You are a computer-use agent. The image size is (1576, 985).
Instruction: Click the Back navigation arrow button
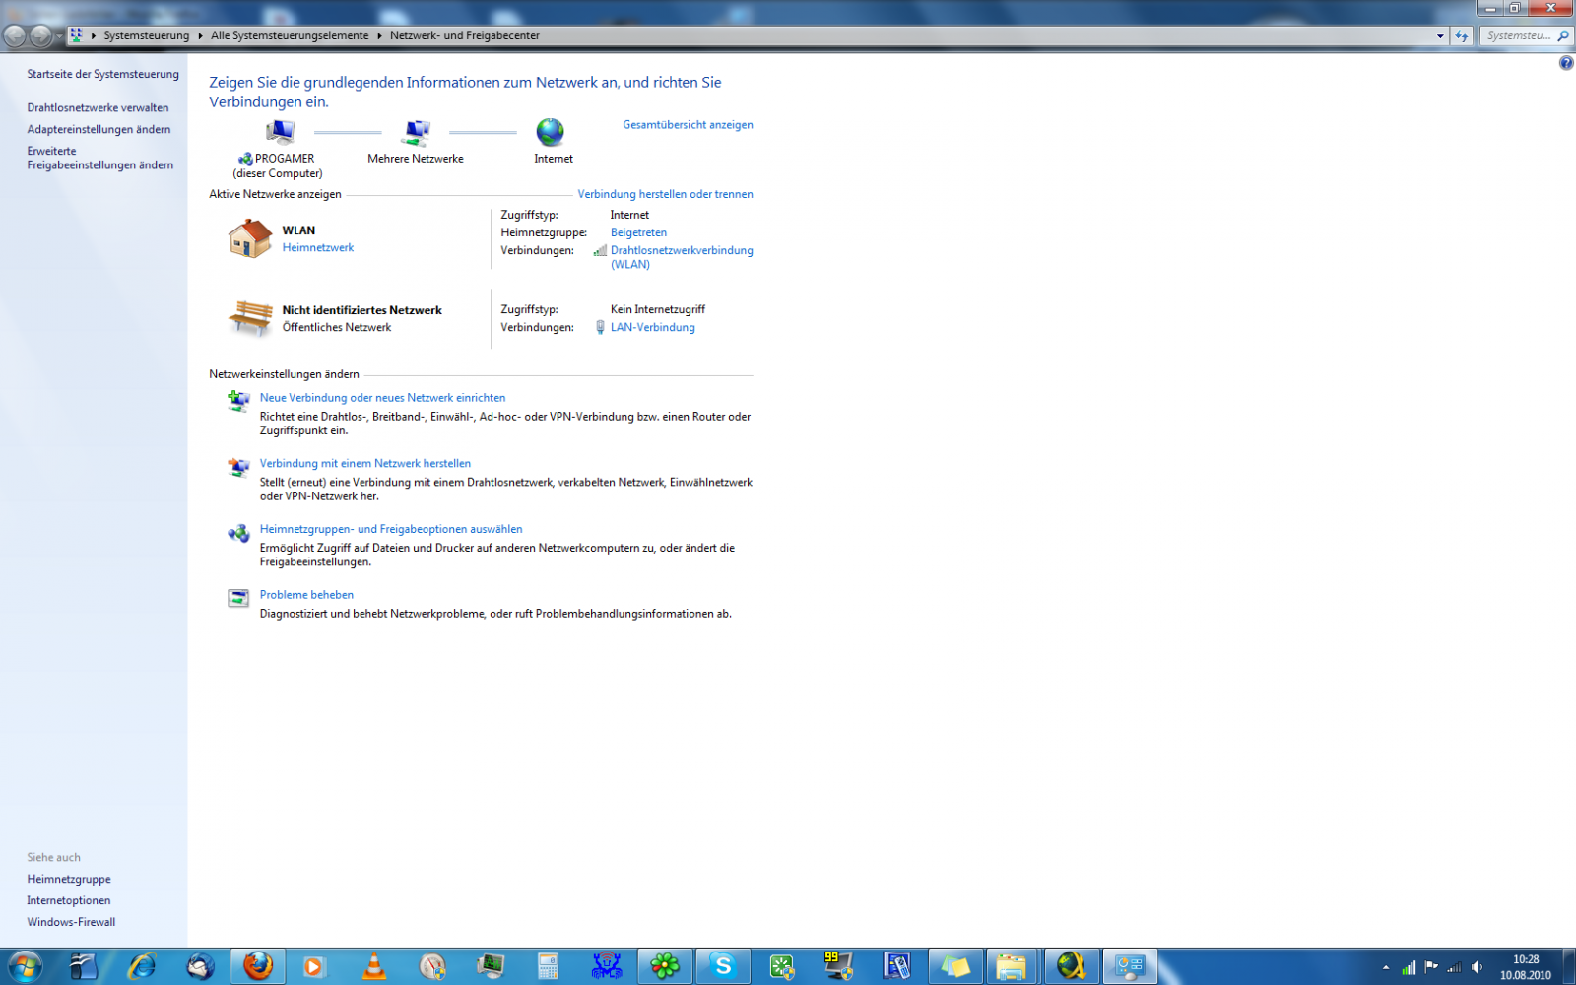15,36
